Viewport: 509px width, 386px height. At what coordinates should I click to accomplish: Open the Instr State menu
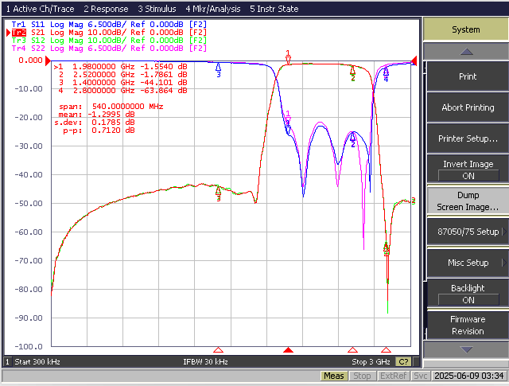(274, 9)
